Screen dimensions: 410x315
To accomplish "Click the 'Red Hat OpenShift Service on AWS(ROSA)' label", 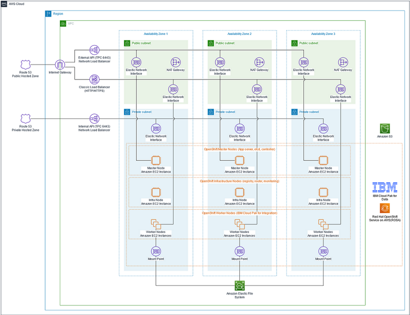I will [385, 218].
